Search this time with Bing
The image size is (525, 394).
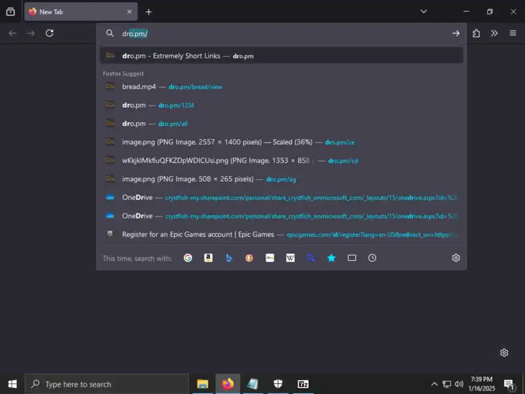(229, 258)
